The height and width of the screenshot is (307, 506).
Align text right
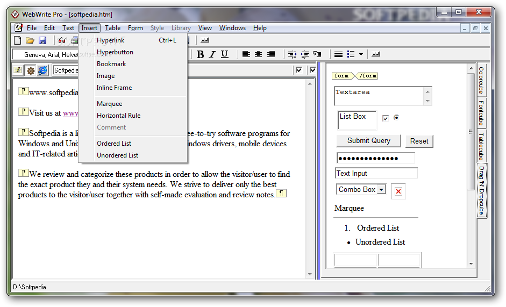(x=271, y=54)
